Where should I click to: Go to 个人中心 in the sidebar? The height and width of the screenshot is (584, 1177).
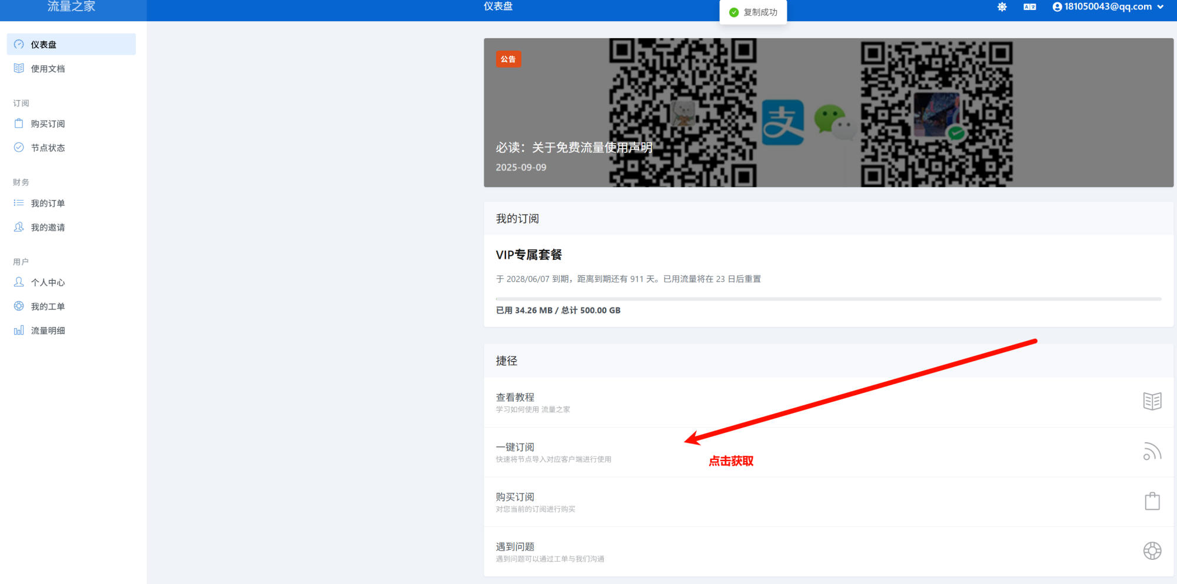pyautogui.click(x=48, y=282)
